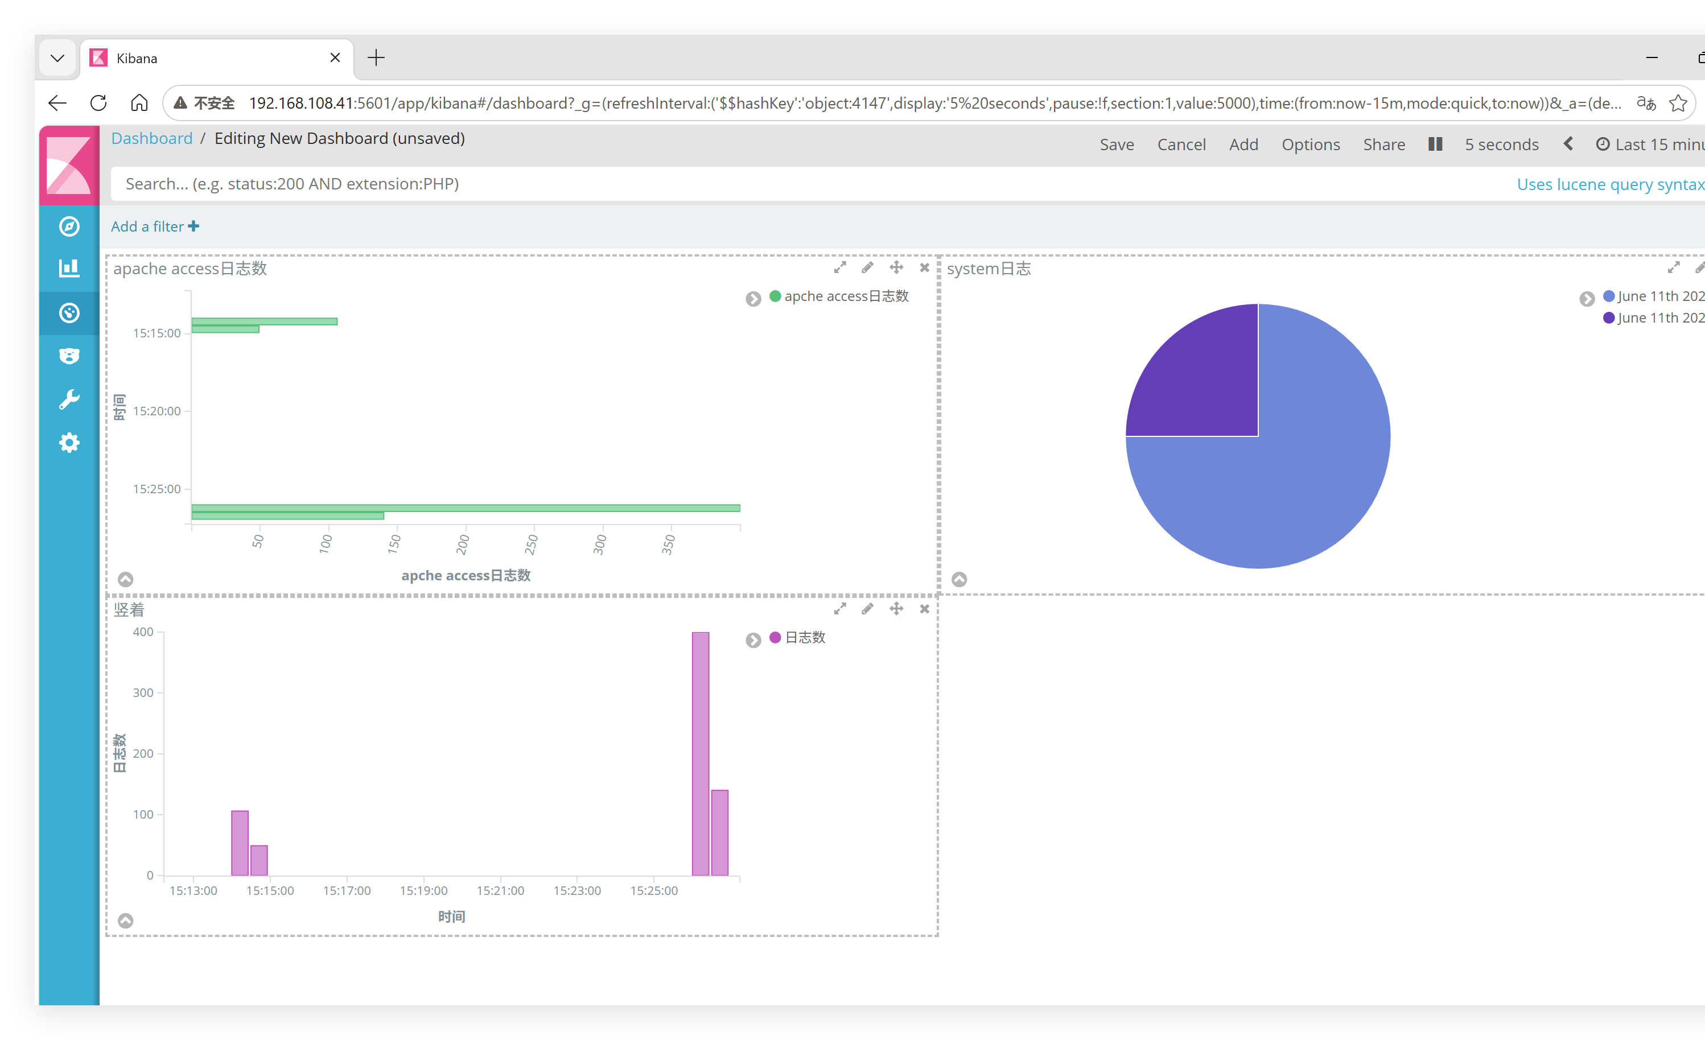Open a new browser tab
The width and height of the screenshot is (1705, 1040).
[x=376, y=58]
